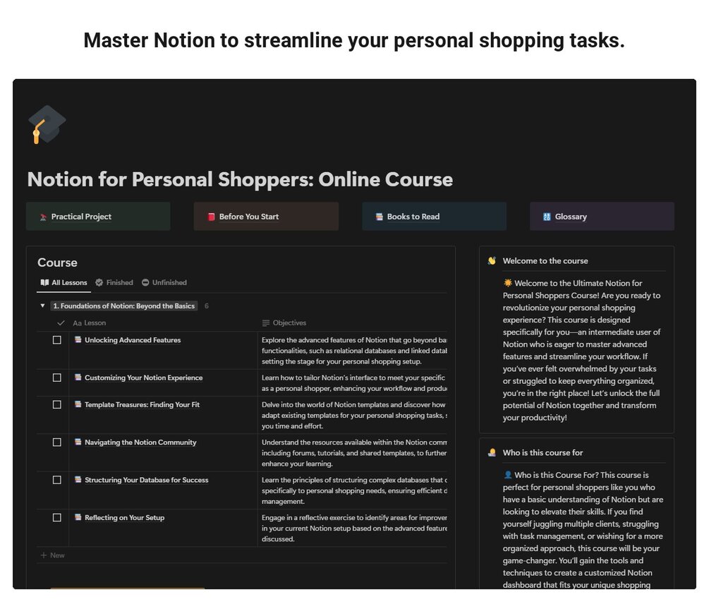Viewport: 709px width, 602px height.
Task: Click page icon of Reflecting on Your Setup
Action: point(78,517)
